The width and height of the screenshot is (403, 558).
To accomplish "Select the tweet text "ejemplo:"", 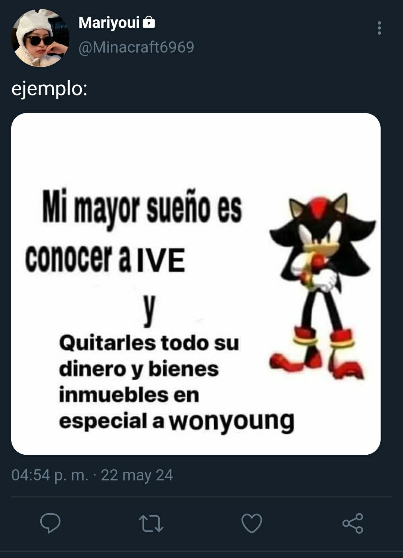I will (50, 89).
